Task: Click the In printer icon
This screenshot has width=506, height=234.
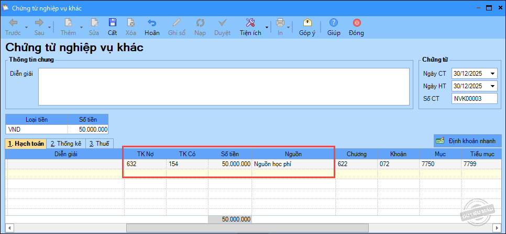Action: pyautogui.click(x=280, y=23)
